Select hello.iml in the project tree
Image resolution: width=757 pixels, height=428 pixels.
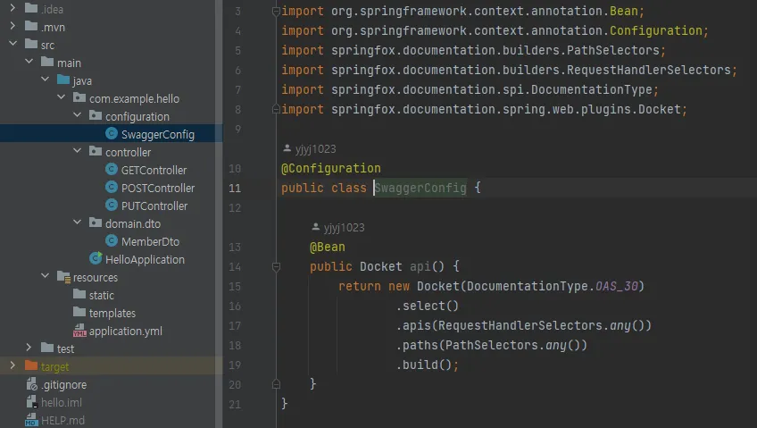point(62,402)
